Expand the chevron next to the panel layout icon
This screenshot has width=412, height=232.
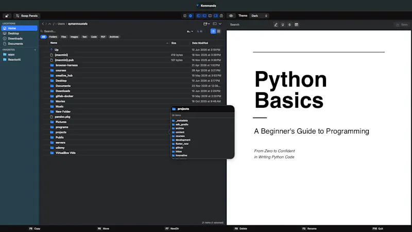tap(220, 24)
